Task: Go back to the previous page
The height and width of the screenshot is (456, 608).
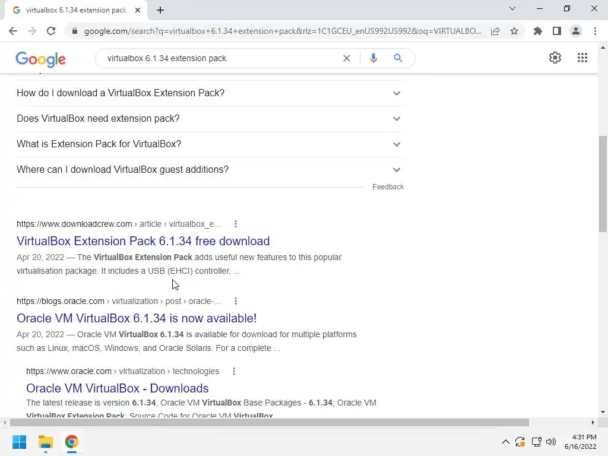Action: click(x=13, y=31)
